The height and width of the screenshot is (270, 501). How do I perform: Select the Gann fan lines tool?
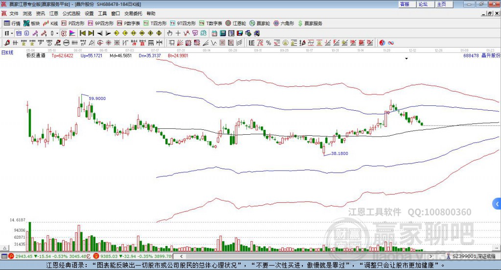pos(180,43)
